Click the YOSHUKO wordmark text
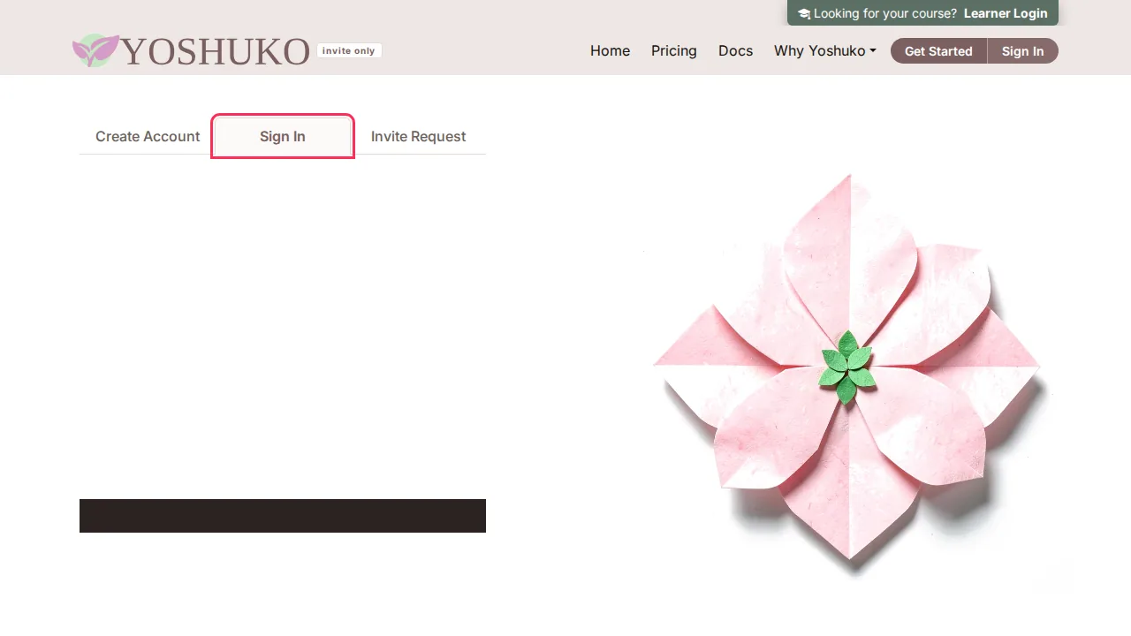The width and height of the screenshot is (1131, 636). pyautogui.click(x=216, y=51)
